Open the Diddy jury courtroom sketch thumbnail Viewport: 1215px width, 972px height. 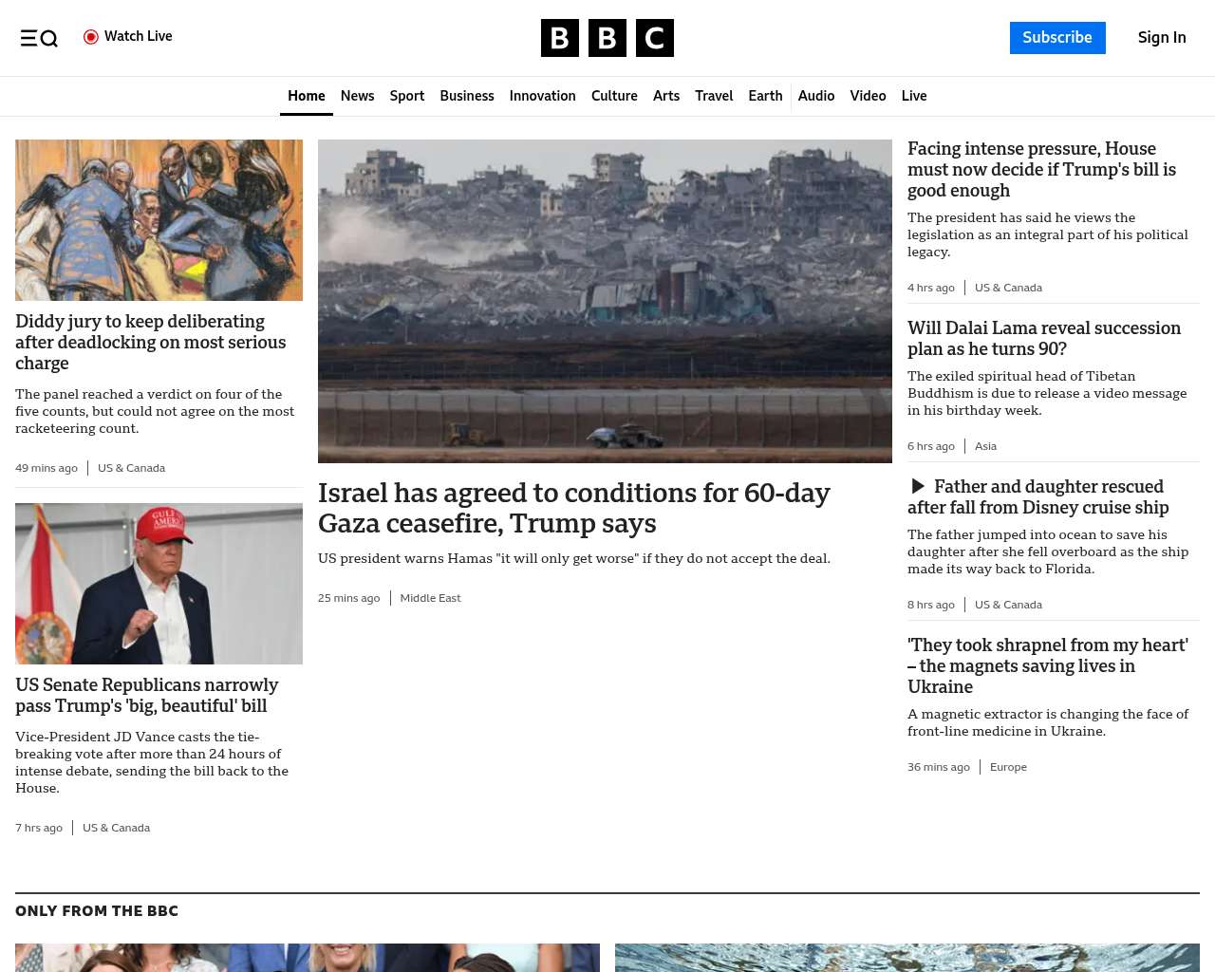click(159, 220)
